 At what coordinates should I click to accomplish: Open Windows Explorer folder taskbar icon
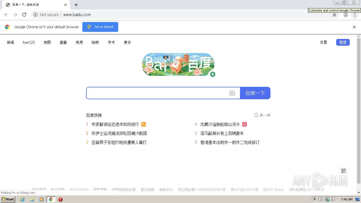coord(32,199)
